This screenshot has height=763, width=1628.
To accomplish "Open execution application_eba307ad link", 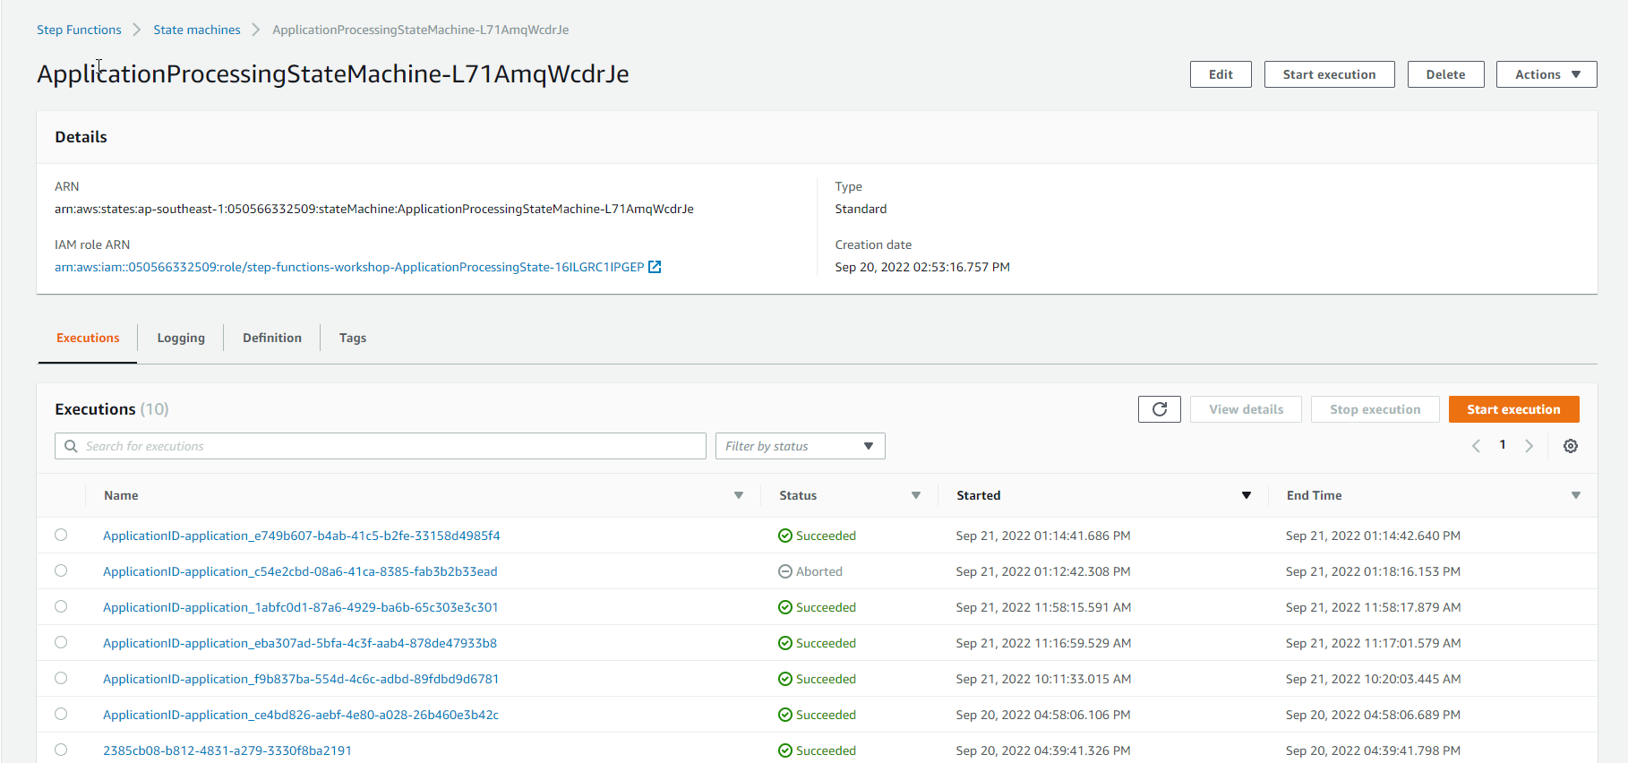I will click(300, 643).
